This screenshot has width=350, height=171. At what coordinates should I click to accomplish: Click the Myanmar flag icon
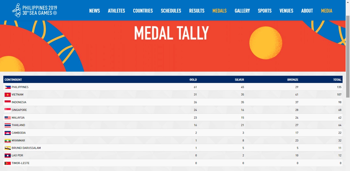(7, 141)
